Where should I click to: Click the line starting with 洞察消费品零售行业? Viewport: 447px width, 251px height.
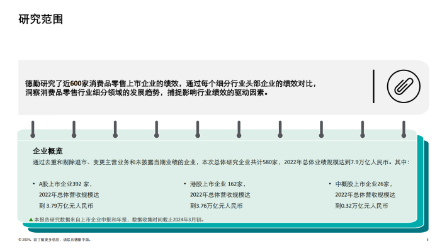tap(147, 92)
